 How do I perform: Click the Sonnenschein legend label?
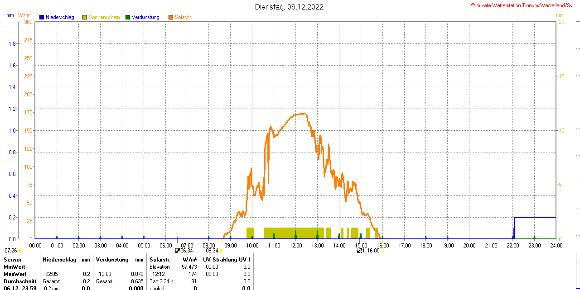[x=104, y=17]
